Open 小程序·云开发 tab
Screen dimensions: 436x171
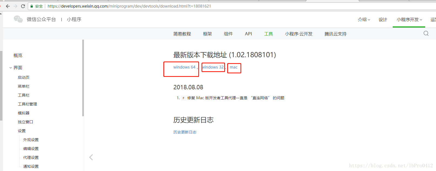(299, 34)
